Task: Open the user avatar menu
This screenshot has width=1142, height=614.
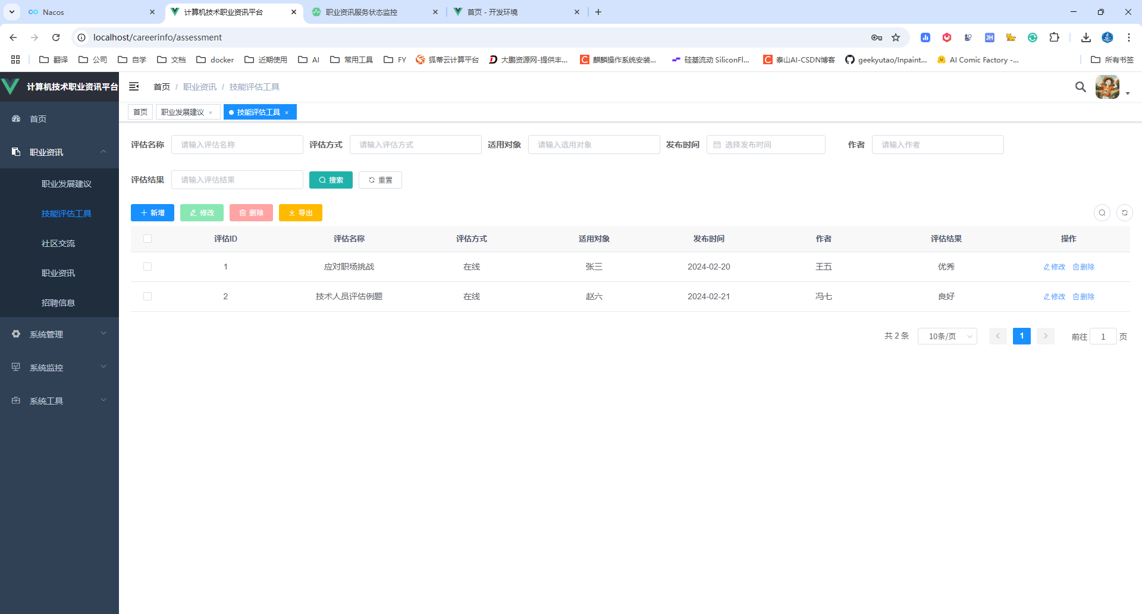Action: (1108, 87)
